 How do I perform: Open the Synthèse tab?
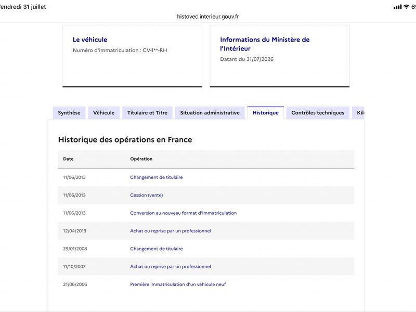coord(69,113)
